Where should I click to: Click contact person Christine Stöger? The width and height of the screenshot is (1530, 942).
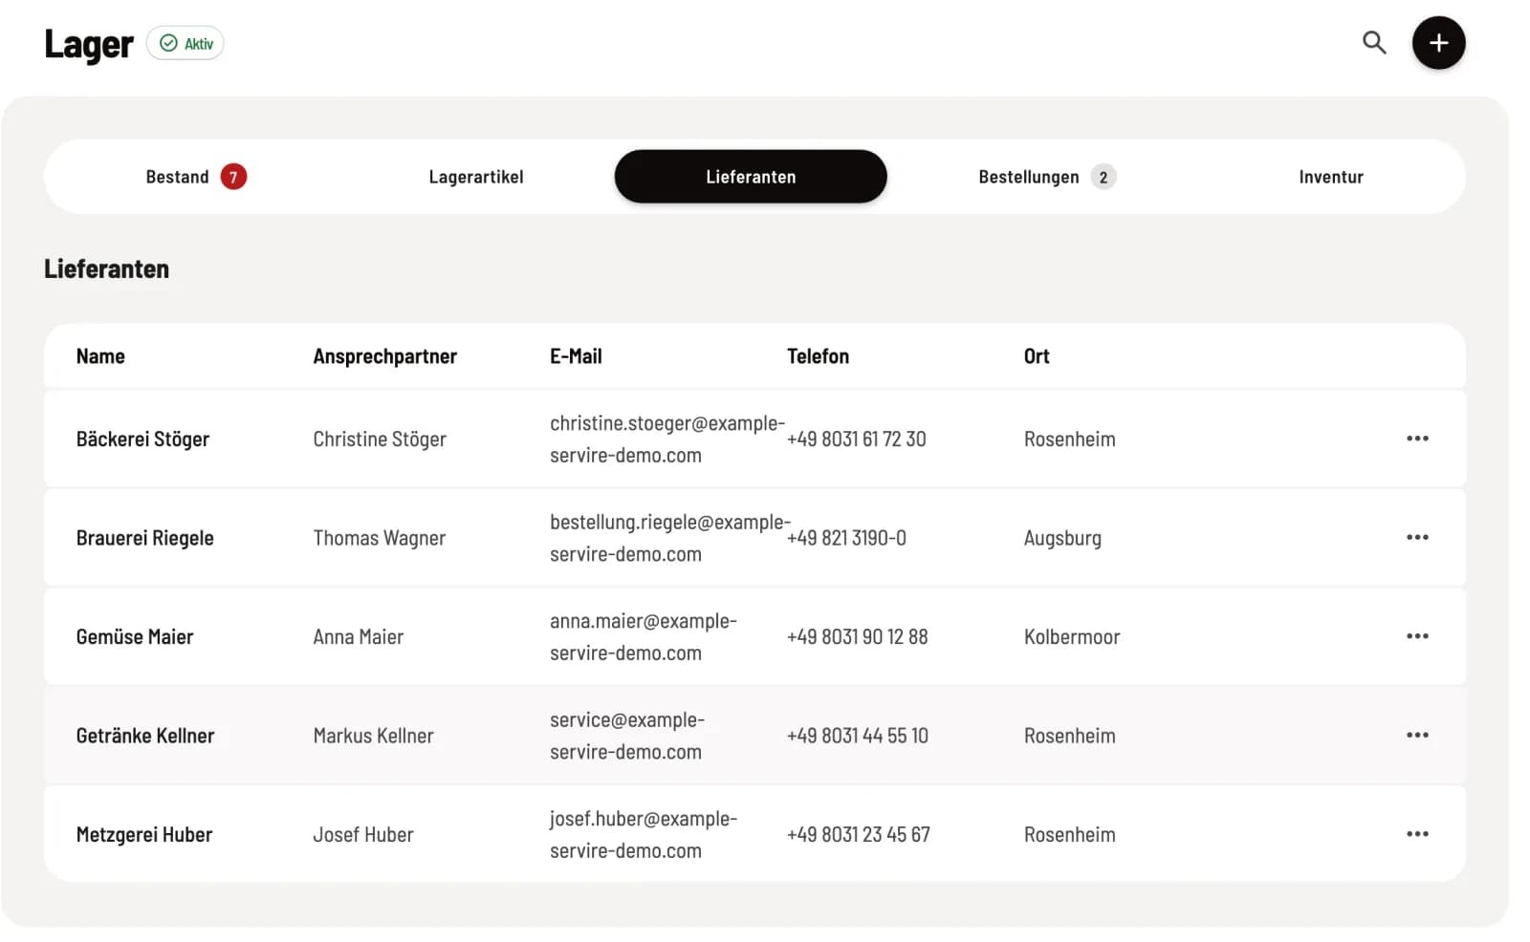[380, 439]
